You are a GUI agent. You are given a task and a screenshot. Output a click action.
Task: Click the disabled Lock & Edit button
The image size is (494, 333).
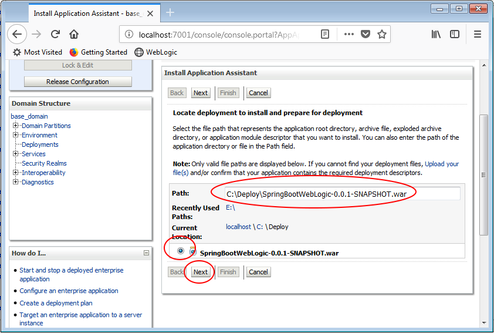(x=78, y=65)
